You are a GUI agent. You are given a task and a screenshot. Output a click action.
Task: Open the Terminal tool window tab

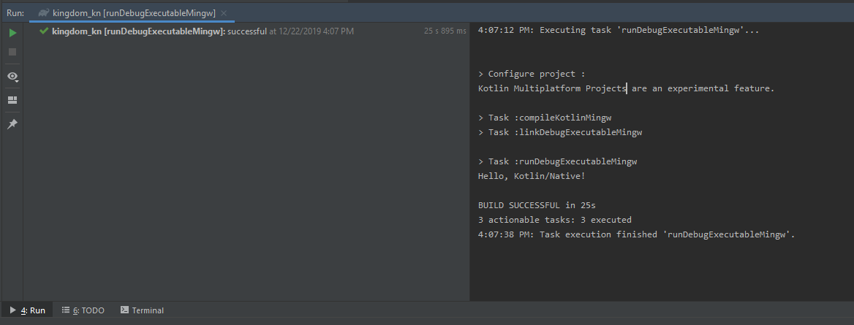pos(142,310)
